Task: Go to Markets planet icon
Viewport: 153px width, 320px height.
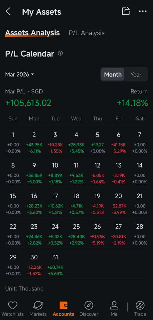Action: point(38,306)
